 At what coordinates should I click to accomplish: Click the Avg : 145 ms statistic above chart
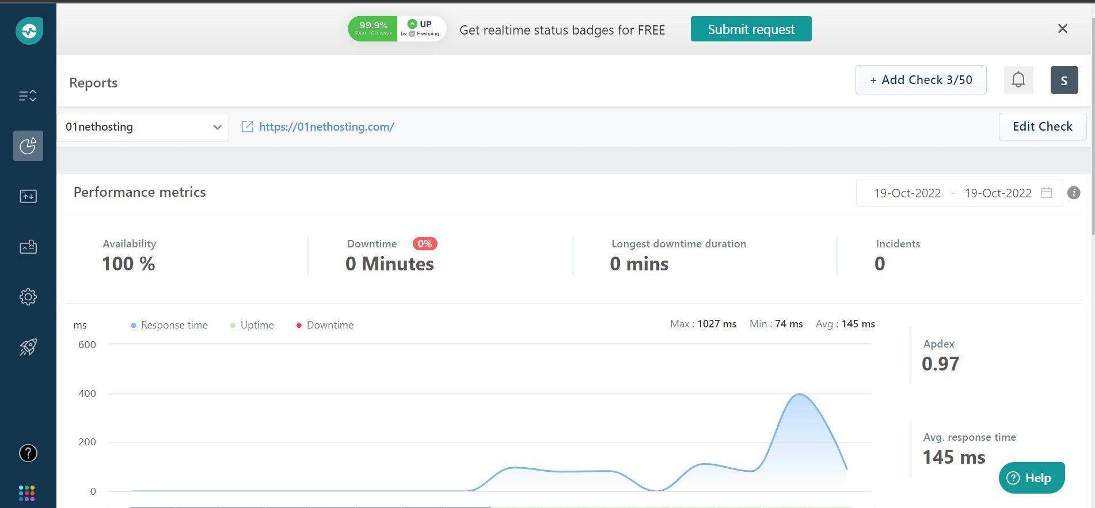click(845, 324)
